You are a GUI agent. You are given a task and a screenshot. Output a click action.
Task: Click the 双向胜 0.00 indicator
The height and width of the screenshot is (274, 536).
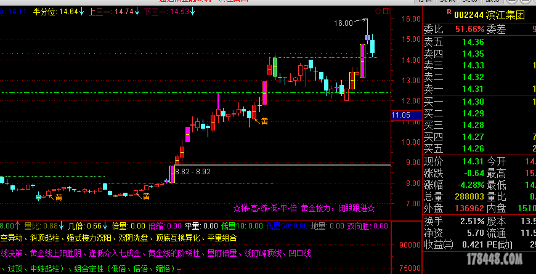(367, 226)
